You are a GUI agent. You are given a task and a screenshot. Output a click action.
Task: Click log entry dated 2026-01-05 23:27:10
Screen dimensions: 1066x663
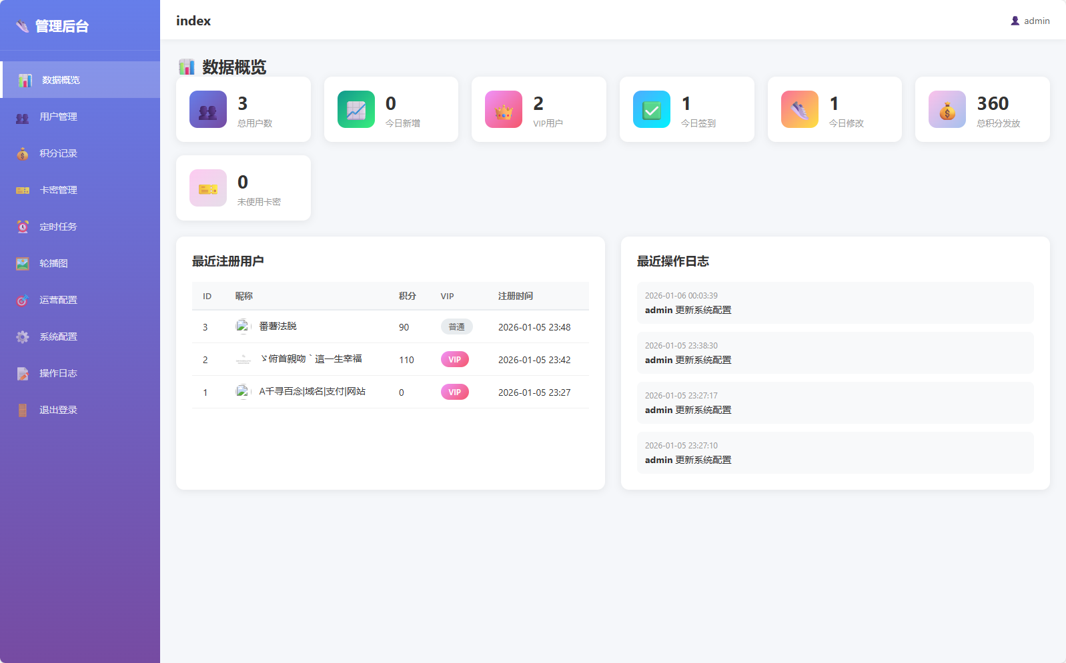[x=835, y=453]
